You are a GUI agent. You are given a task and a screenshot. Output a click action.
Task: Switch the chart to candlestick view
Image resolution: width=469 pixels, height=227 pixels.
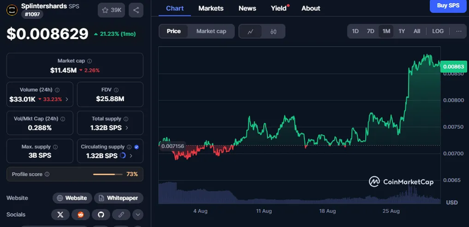coord(274,31)
